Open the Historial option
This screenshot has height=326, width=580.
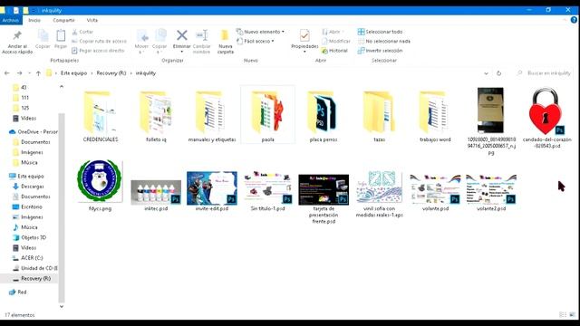tap(334, 51)
